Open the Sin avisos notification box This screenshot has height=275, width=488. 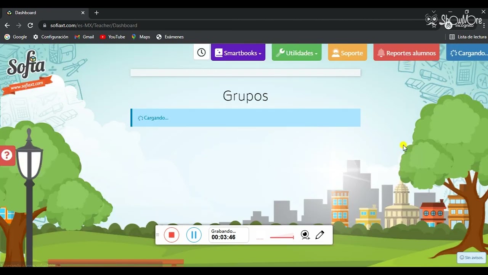click(x=472, y=257)
